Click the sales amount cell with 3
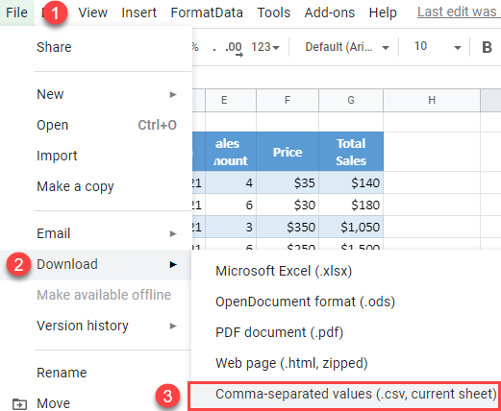The width and height of the screenshot is (501, 411). tap(231, 227)
